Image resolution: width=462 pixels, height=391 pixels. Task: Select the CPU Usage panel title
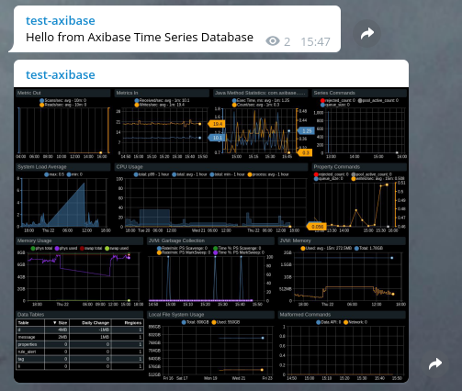[130, 167]
